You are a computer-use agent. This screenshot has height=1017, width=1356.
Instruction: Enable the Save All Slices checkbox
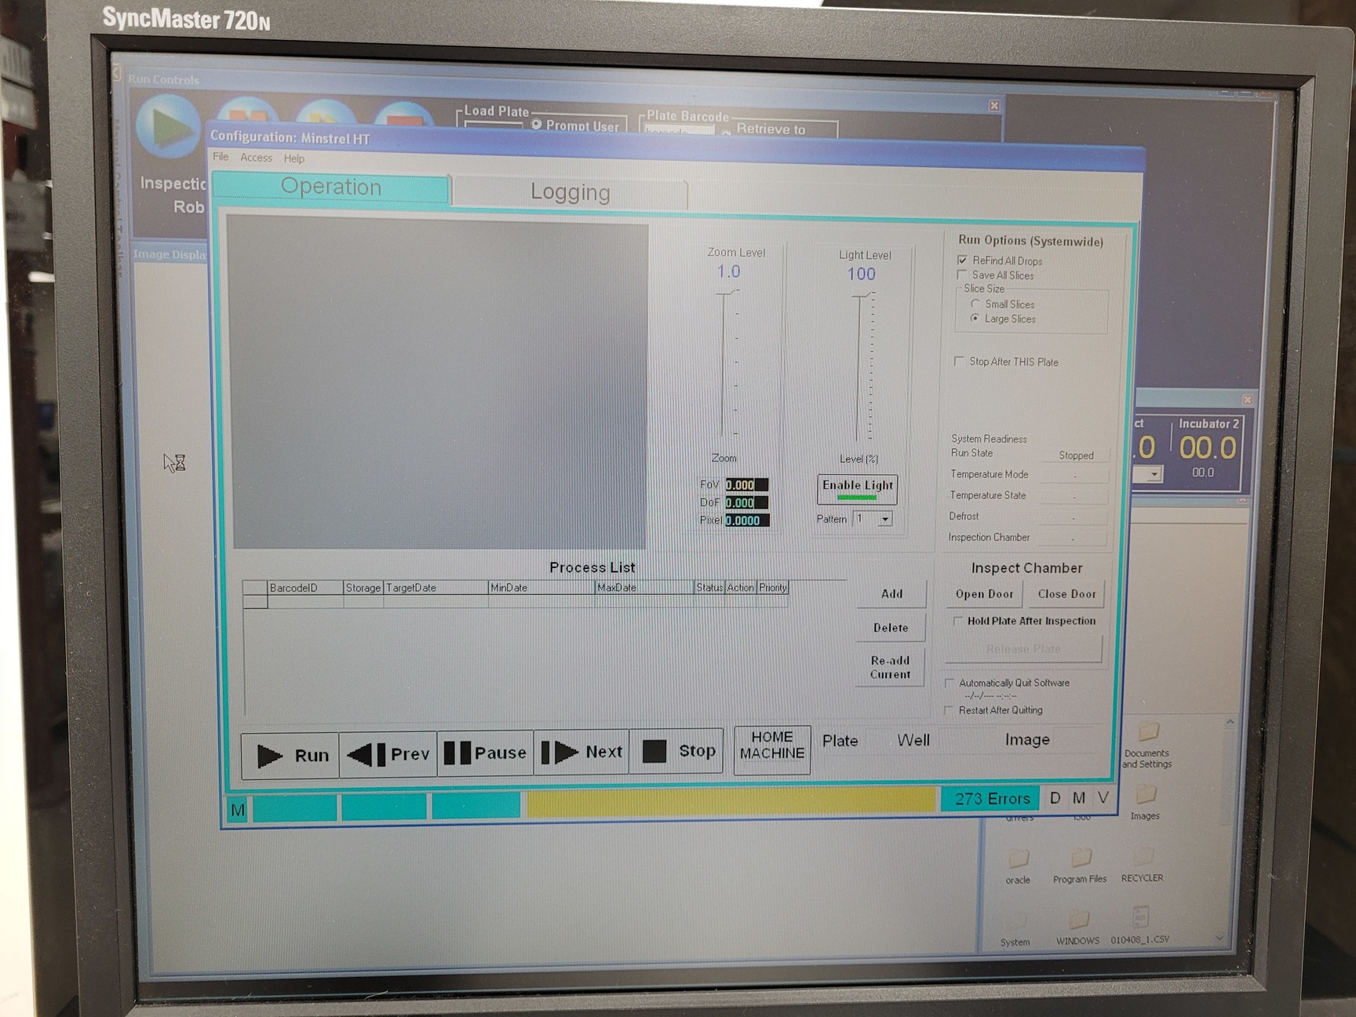pyautogui.click(x=962, y=275)
